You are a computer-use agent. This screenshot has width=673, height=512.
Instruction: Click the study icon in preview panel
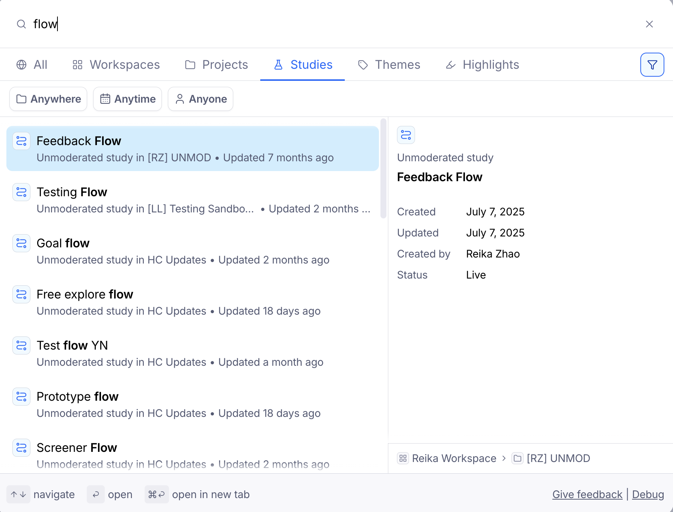[406, 135]
